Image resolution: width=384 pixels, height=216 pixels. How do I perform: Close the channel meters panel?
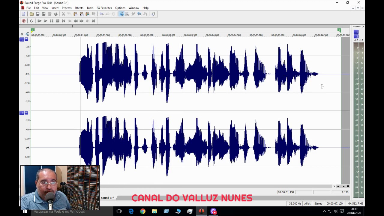363,27
